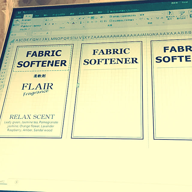Increase the cell indent
Screen dimensions: 192x192
[105, 21]
